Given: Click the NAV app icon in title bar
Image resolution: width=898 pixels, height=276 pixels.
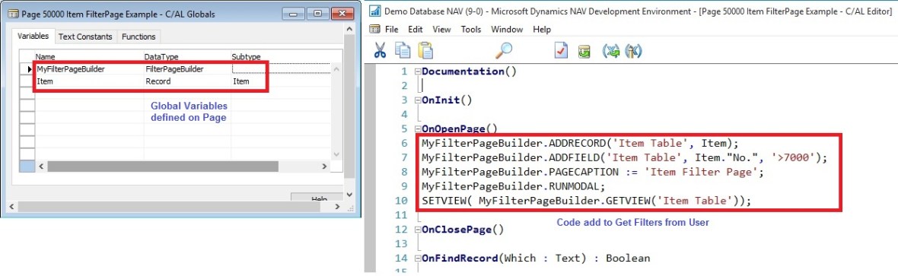Looking at the screenshot, I should tap(376, 11).
